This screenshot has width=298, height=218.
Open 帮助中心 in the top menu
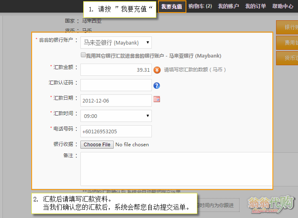pos(283,6)
